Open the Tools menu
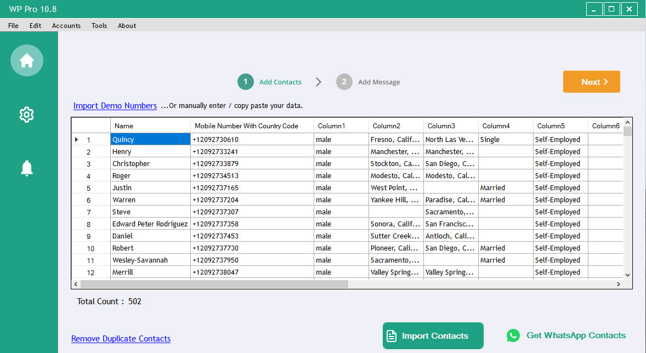 99,26
